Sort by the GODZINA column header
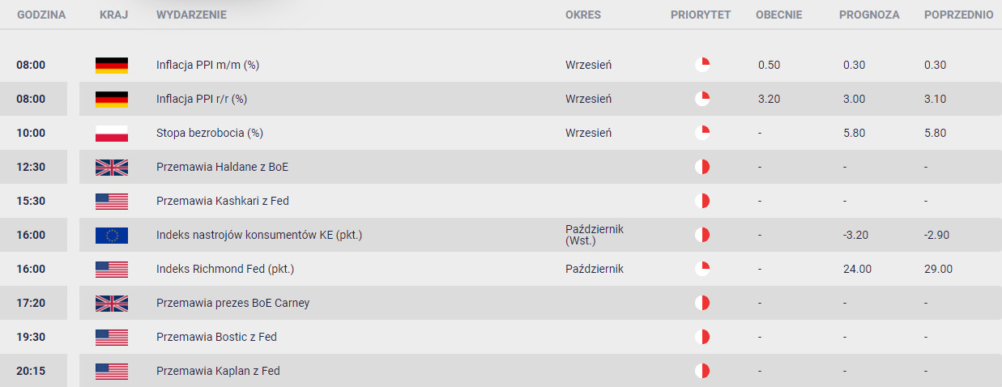Screen dimensions: 1002x387 click(x=41, y=15)
